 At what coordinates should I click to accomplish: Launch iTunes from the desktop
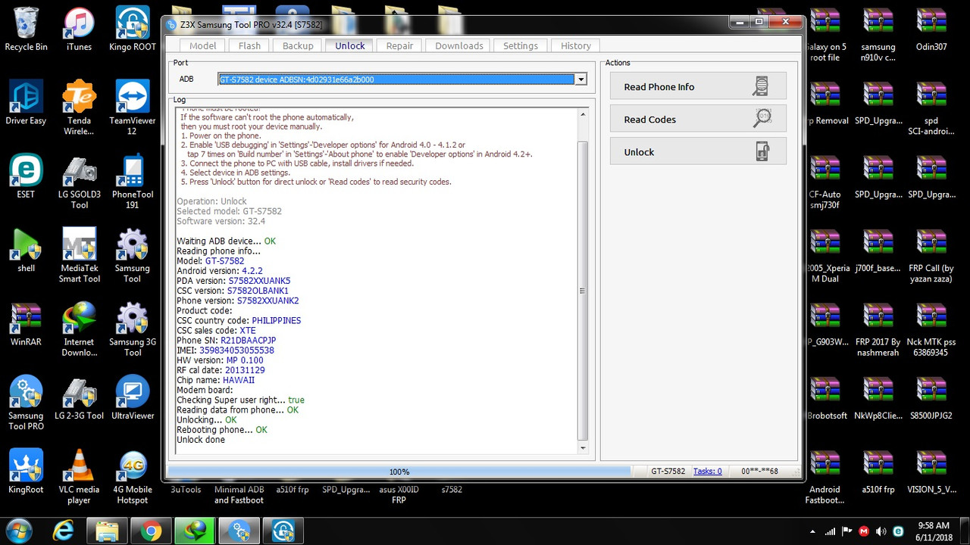coord(79,30)
